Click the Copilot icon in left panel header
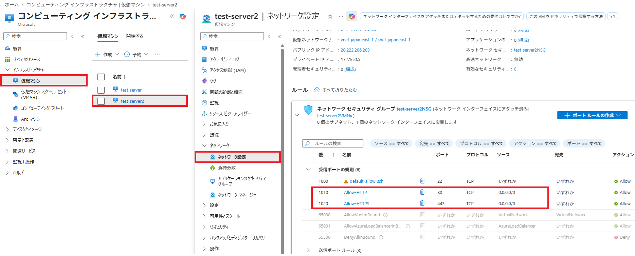This screenshot has width=635, height=256. coord(183,17)
